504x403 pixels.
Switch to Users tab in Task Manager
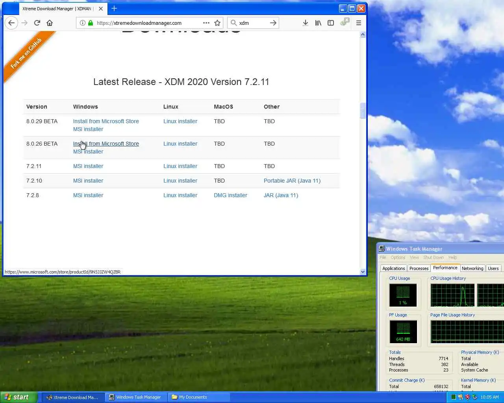(x=493, y=268)
